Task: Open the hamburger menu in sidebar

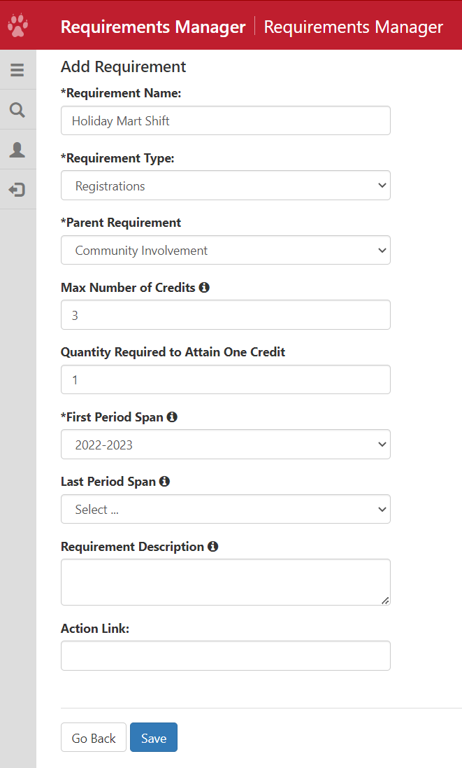Action: (17, 70)
